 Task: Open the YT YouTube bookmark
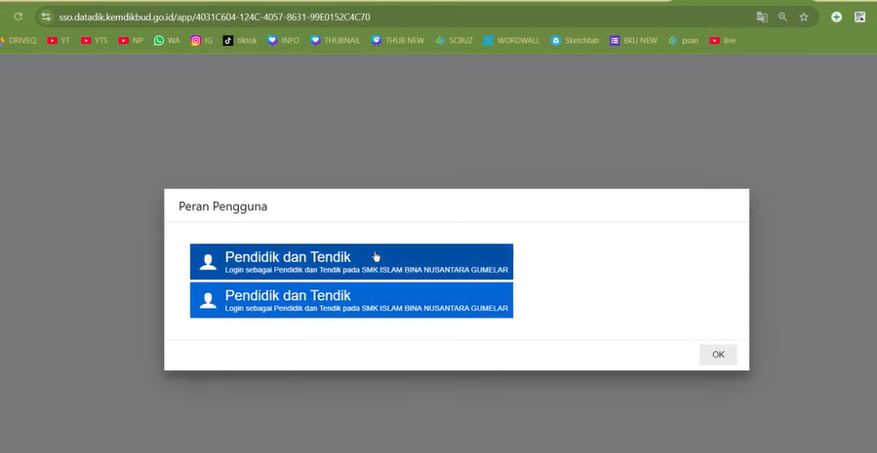tap(59, 40)
